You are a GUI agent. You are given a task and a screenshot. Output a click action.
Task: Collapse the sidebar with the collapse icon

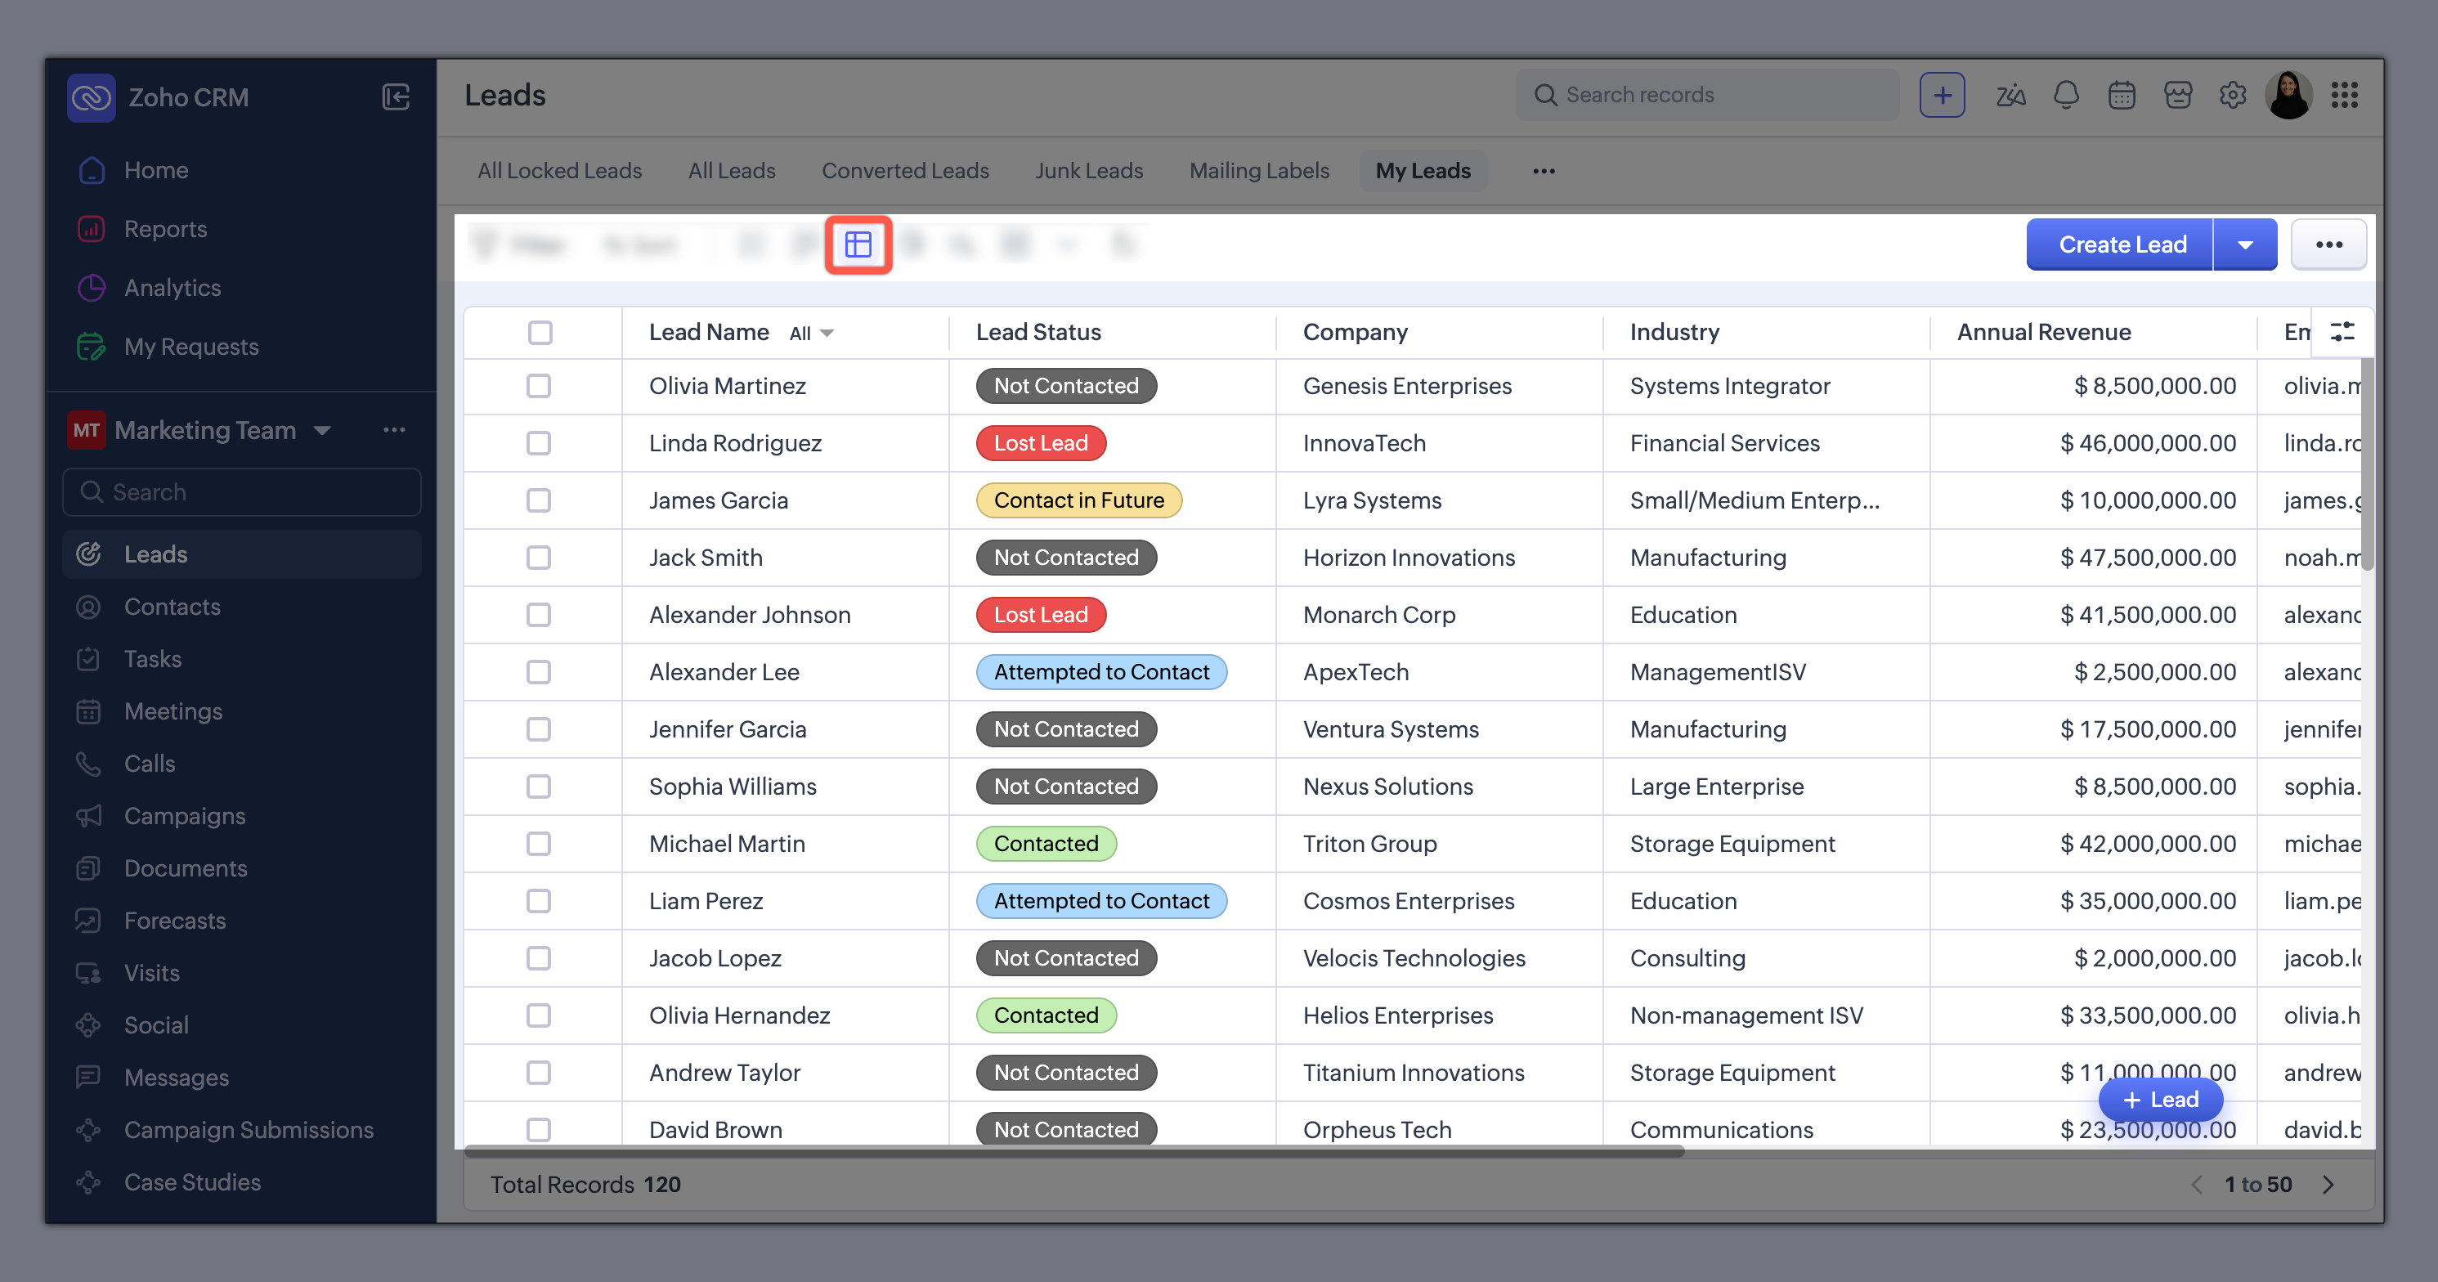[396, 96]
